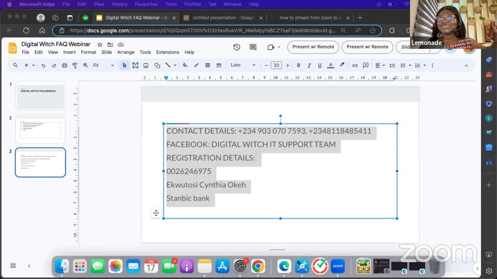This screenshot has width=497, height=279.
Task: Open the highlight color picker
Action: [x=342, y=65]
